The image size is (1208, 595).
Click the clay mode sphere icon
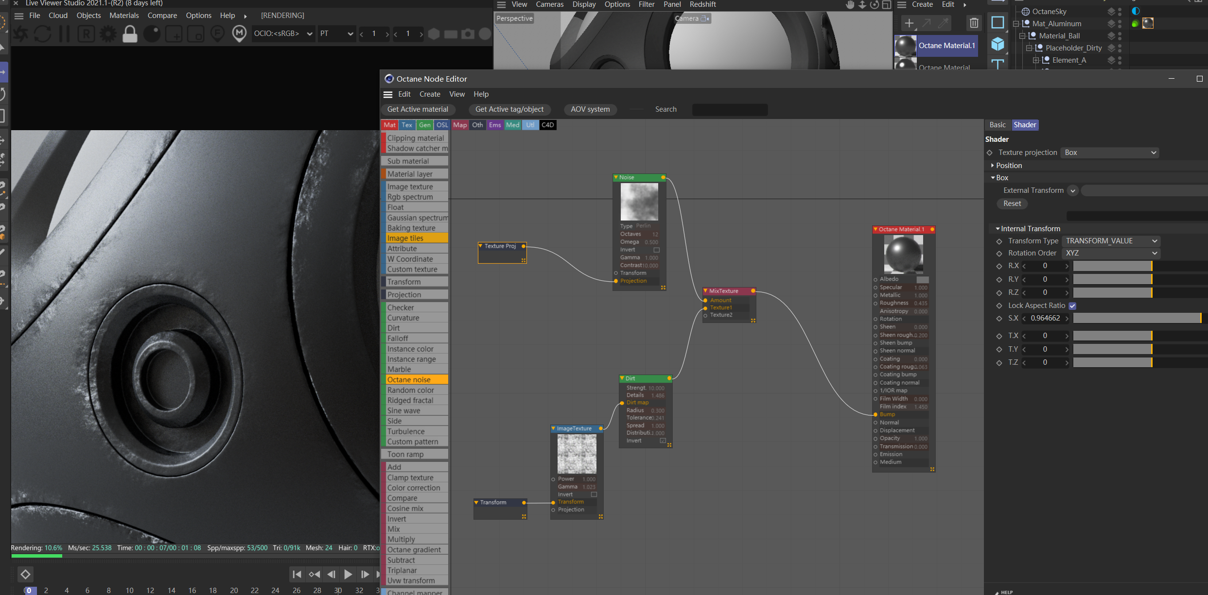point(152,34)
